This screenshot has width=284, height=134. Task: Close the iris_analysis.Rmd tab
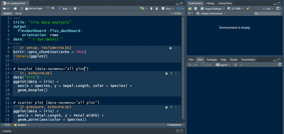[26, 3]
